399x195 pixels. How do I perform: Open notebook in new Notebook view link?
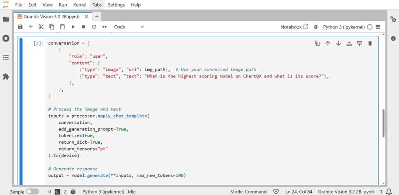click(295, 27)
